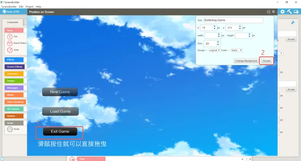Click the Change Background button
Viewport: 301px width, 161px height.
coord(246,61)
